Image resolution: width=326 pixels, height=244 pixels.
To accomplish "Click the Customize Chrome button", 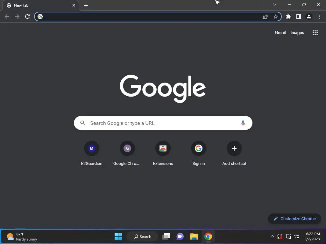I will pyautogui.click(x=294, y=219).
